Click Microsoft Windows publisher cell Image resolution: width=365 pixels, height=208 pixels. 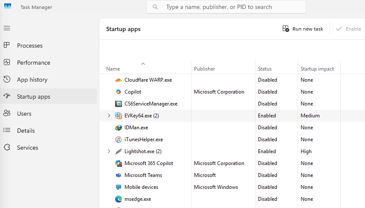pyautogui.click(x=216, y=187)
